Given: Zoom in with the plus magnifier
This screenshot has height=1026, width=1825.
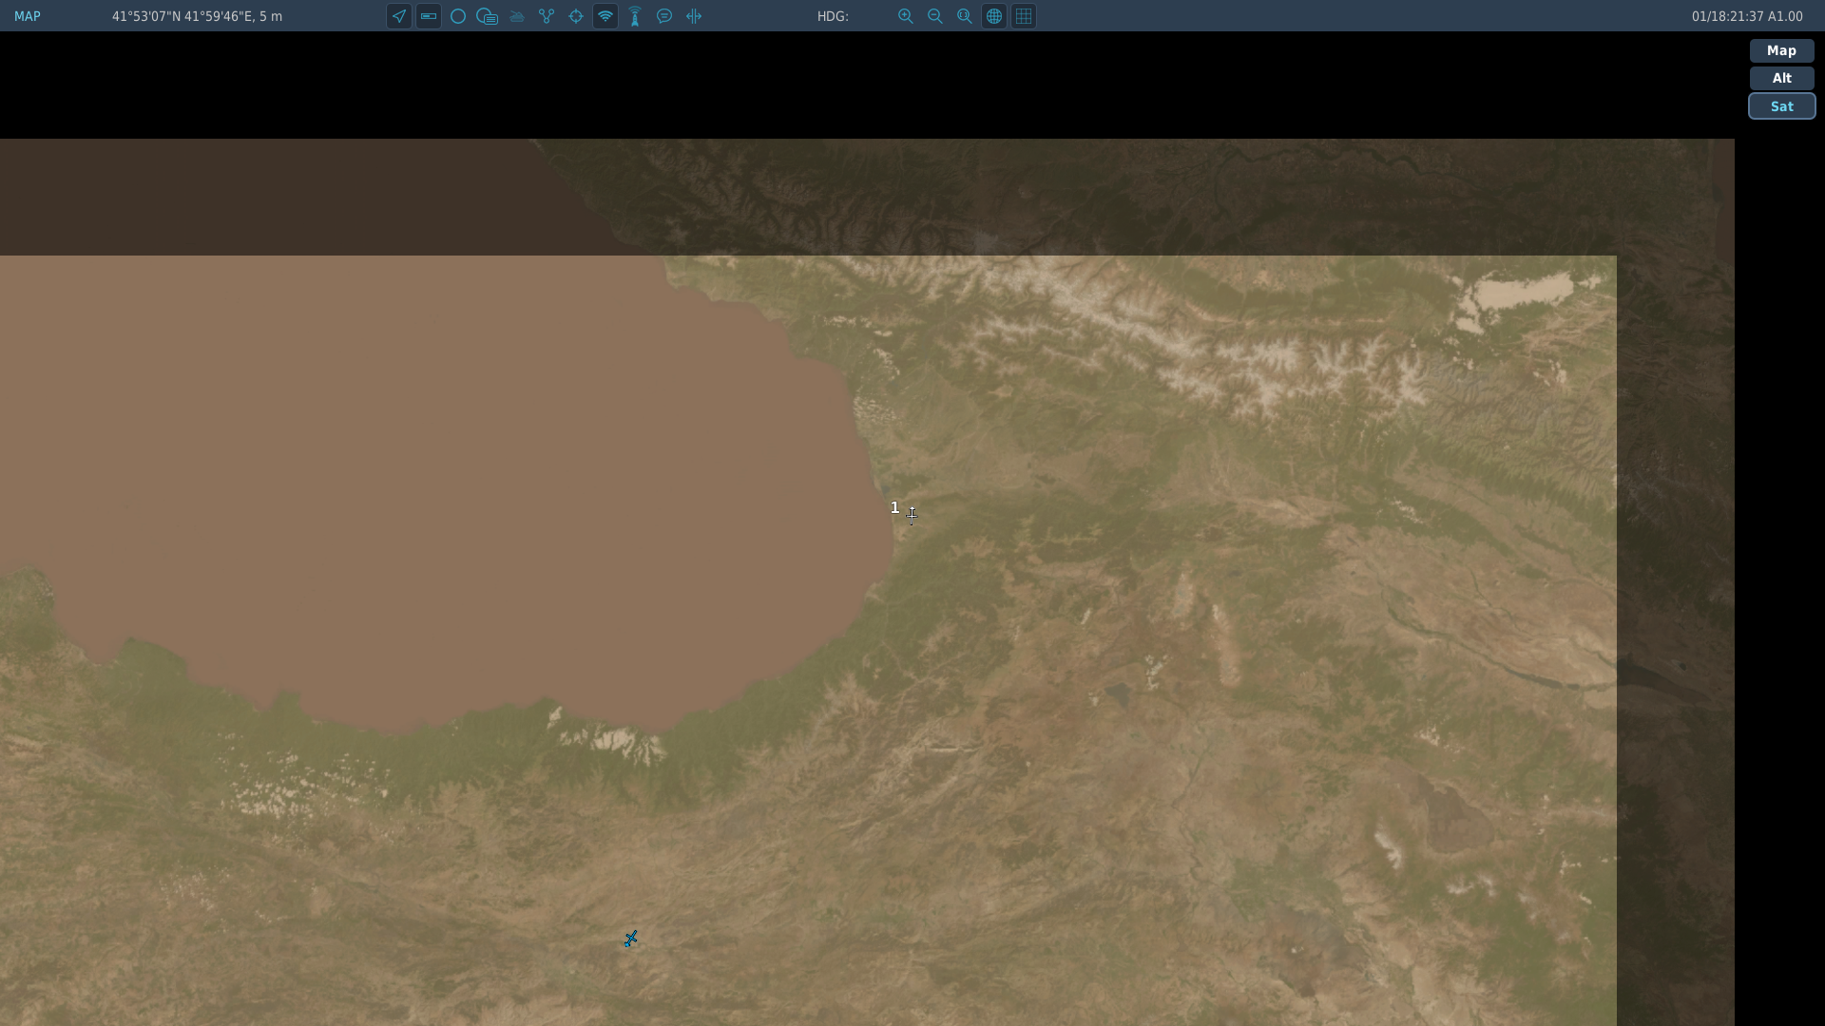Looking at the screenshot, I should [x=906, y=16].
